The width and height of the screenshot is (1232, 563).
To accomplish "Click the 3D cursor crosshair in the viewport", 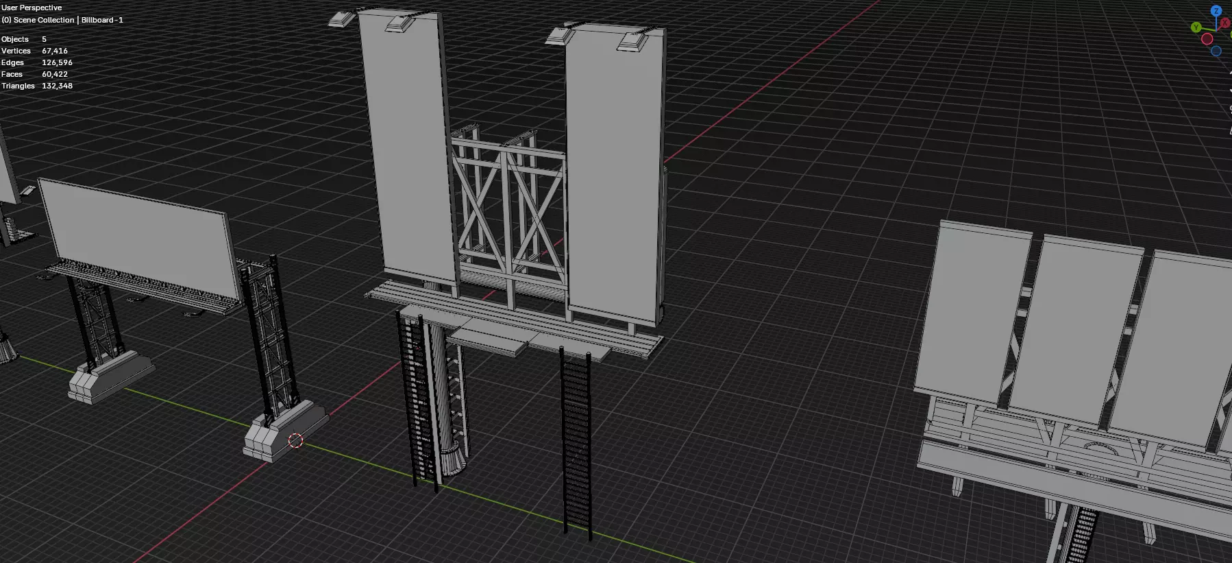I will coord(295,440).
